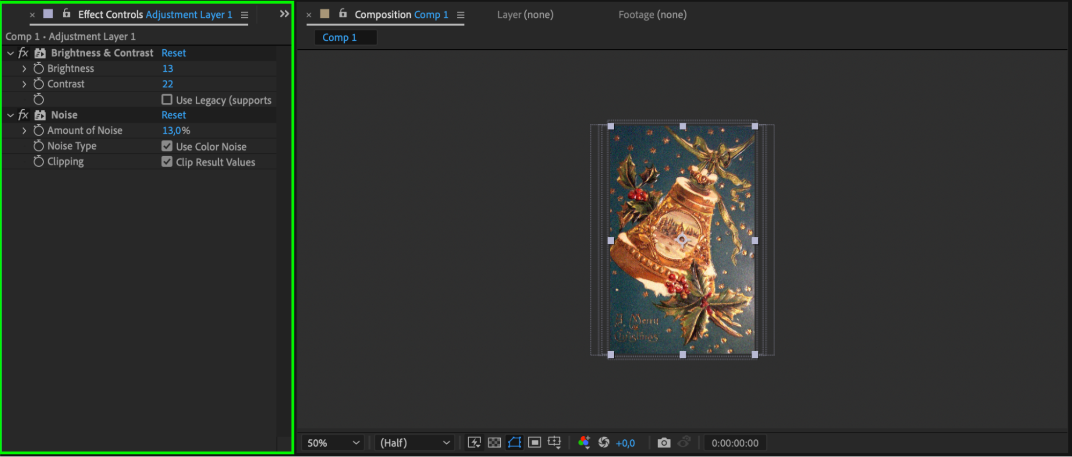Enable the Use Legacy checkbox
This screenshot has width=1072, height=457.
coord(167,100)
